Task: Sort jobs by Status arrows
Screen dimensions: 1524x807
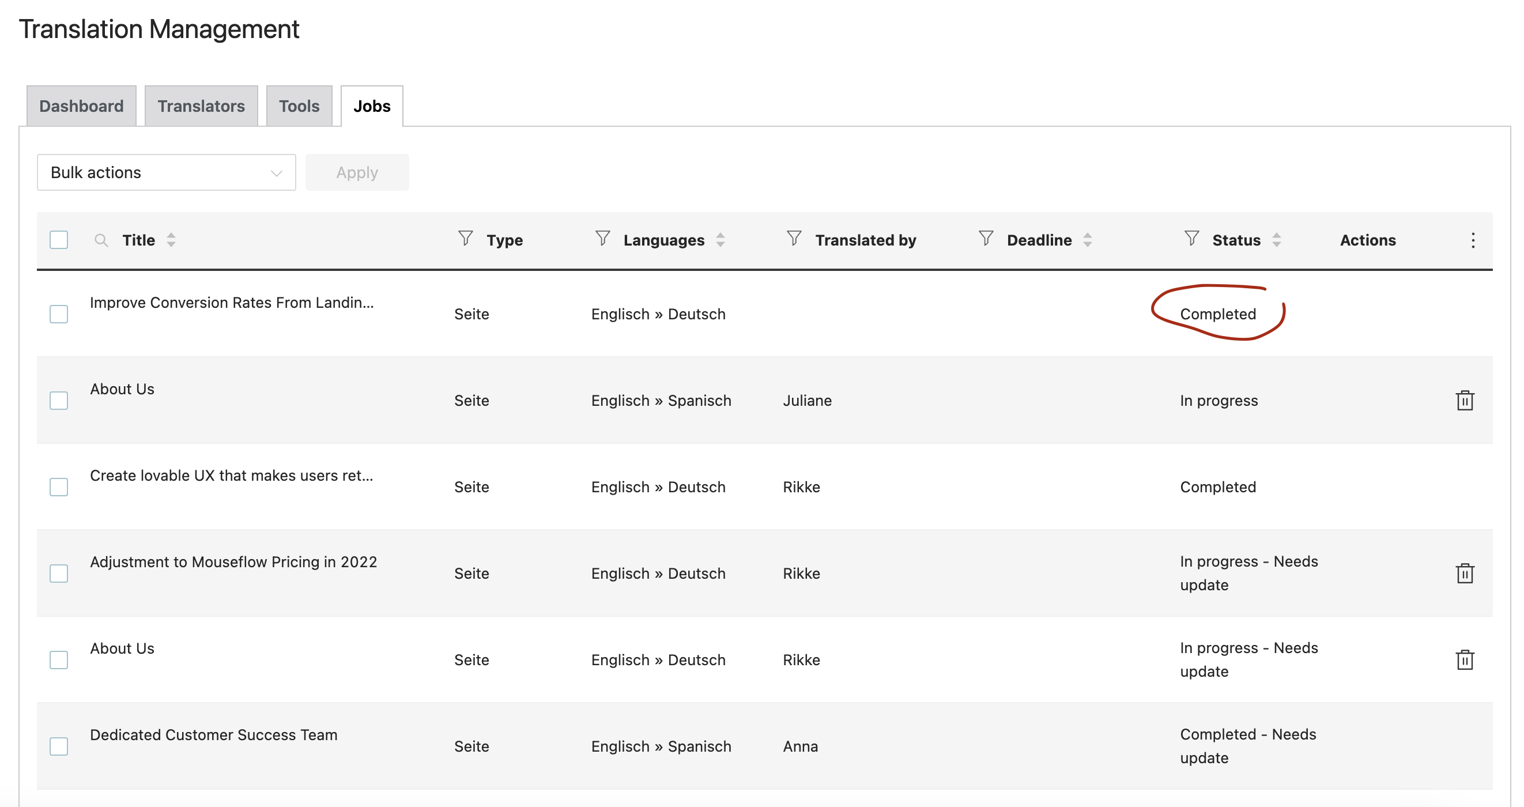Action: point(1276,240)
